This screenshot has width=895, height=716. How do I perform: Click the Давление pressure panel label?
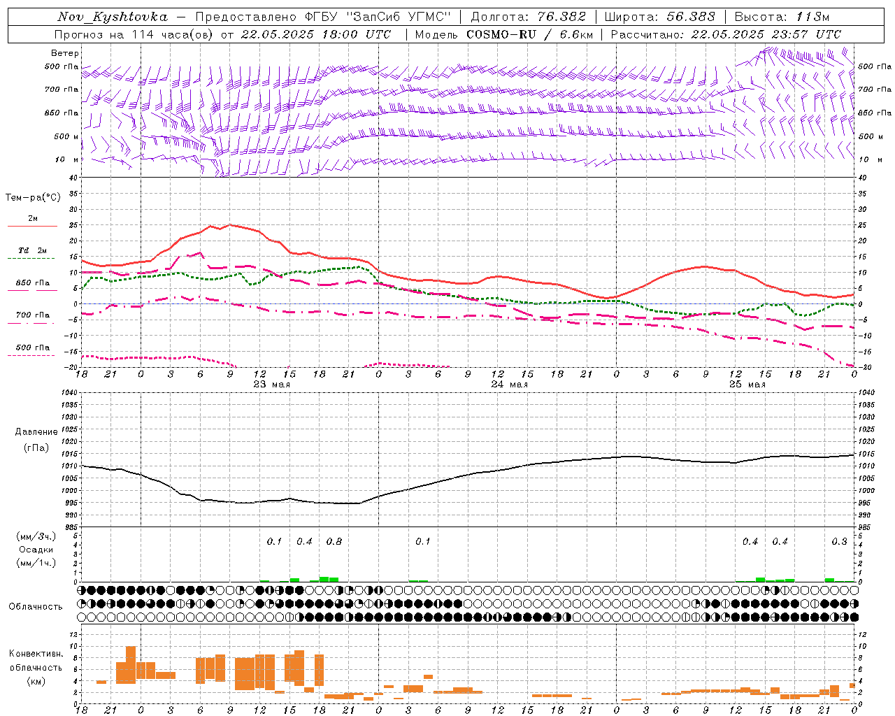coord(36,432)
